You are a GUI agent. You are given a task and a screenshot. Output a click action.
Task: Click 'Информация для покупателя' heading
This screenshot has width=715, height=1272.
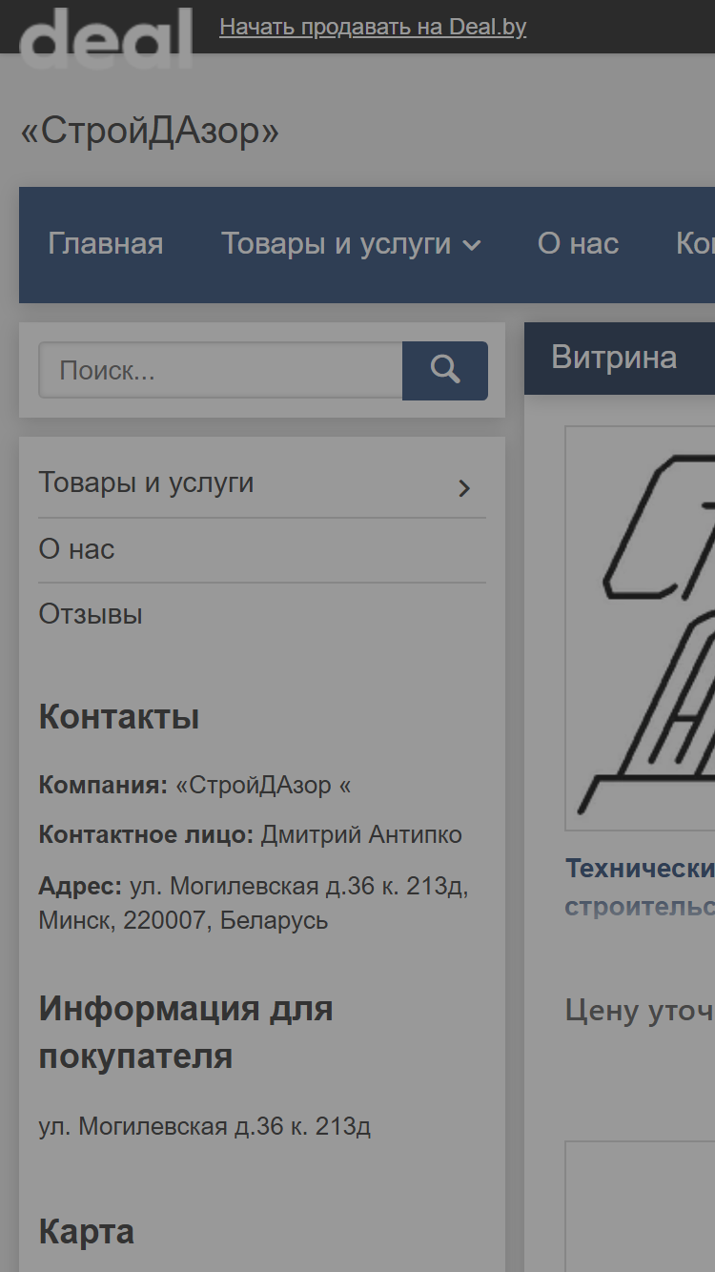coord(186,1033)
